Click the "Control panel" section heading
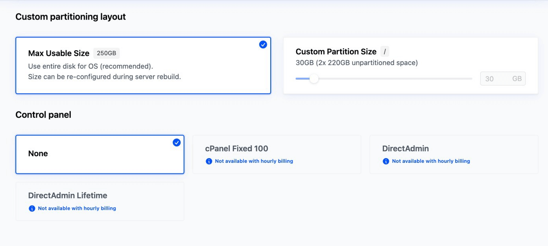 [x=43, y=115]
